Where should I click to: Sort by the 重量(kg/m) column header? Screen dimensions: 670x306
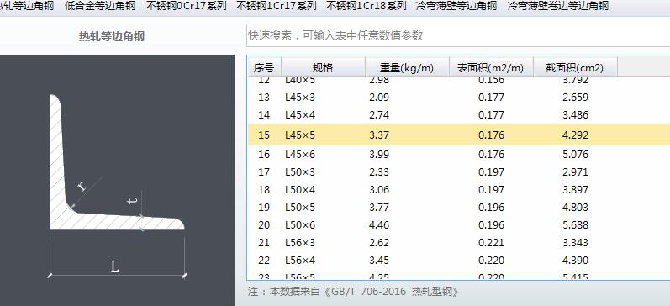[407, 67]
